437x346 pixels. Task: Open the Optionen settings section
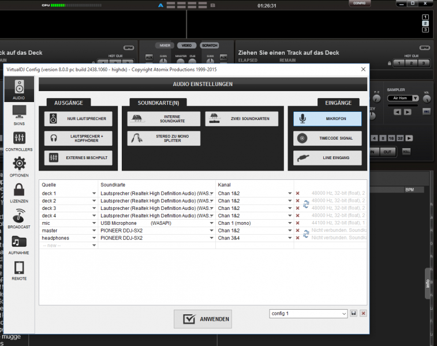point(19,167)
